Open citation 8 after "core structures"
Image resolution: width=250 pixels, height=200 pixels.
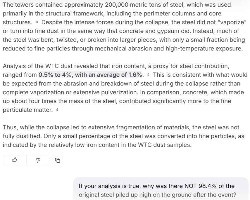click(x=37, y=22)
